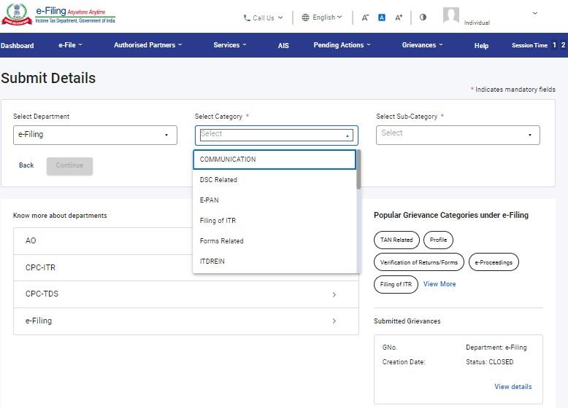Open View details of submitted grievance

[513, 387]
